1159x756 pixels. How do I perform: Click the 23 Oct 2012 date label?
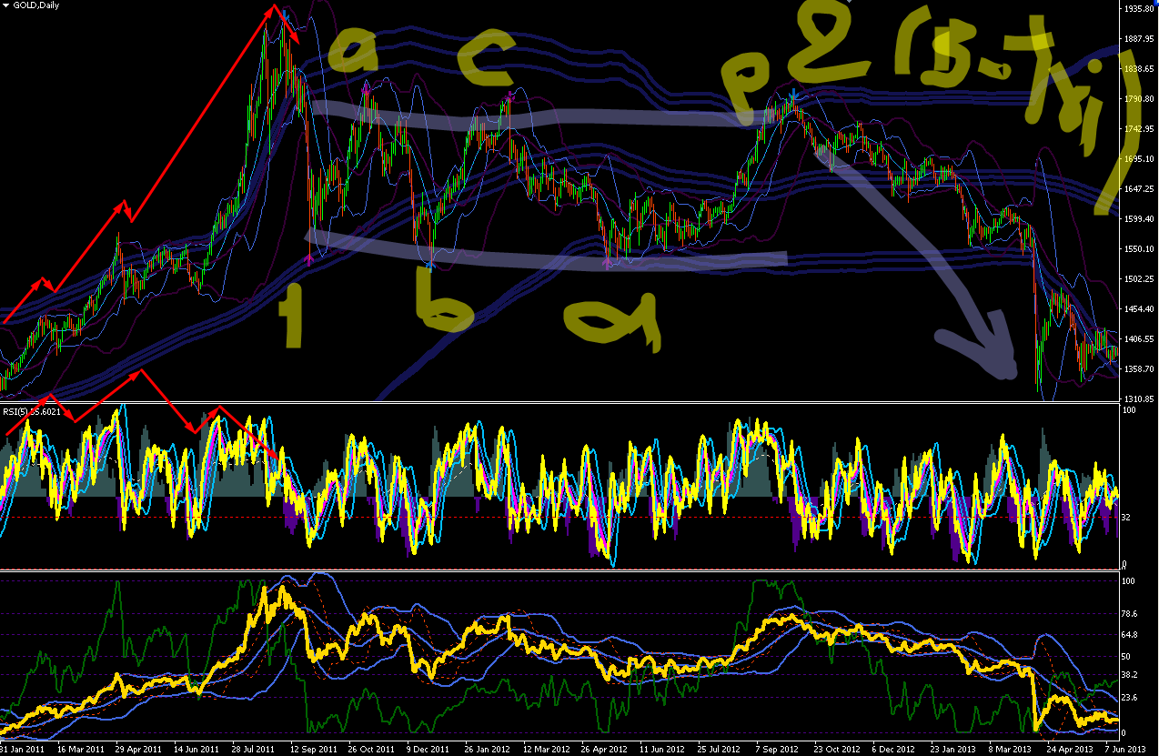pyautogui.click(x=837, y=749)
